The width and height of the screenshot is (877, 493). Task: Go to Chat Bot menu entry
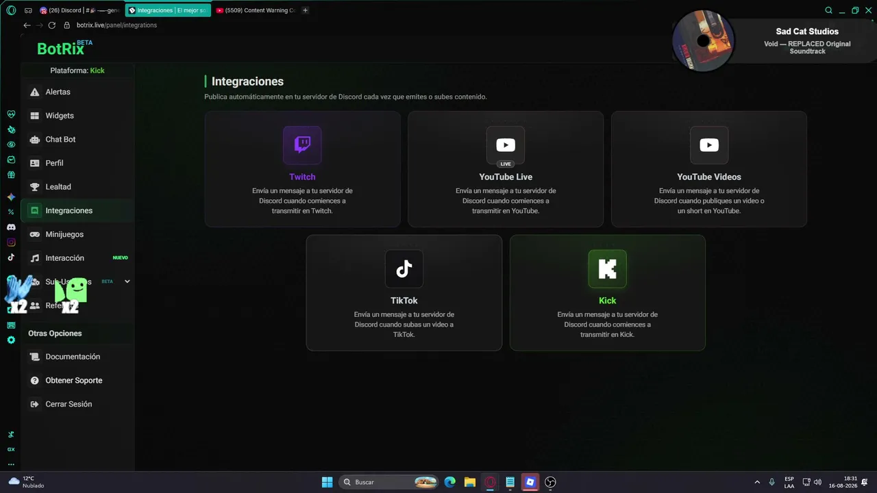point(77,140)
